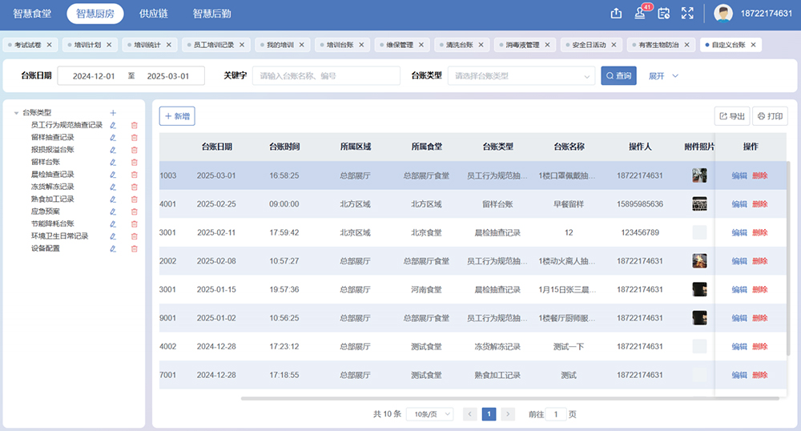Click red trash icon for 设备配置
The width and height of the screenshot is (801, 431).
(x=134, y=248)
